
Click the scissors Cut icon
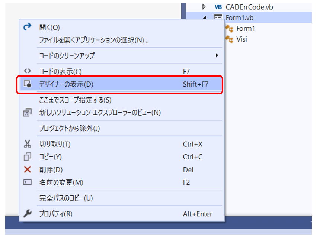tap(27, 144)
